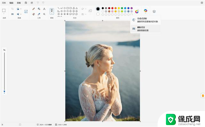Expand the brushes dropdown arrow
The height and width of the screenshot is (127, 205).
(52, 13)
